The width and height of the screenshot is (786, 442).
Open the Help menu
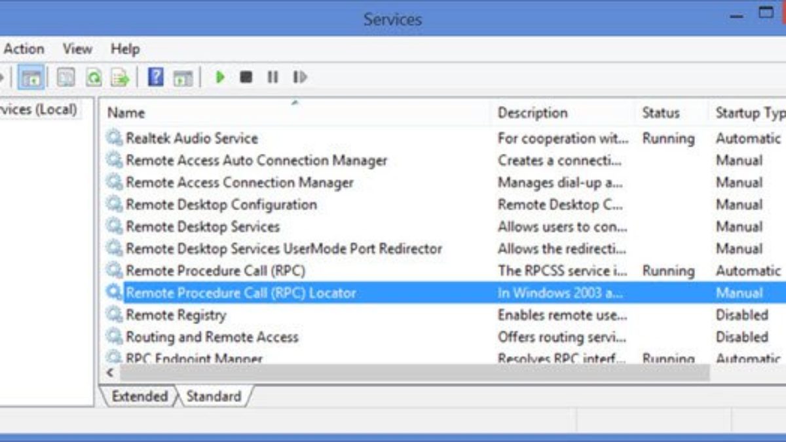point(124,49)
